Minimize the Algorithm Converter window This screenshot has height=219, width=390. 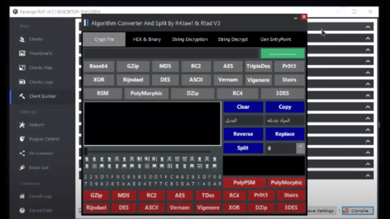click(296, 18)
